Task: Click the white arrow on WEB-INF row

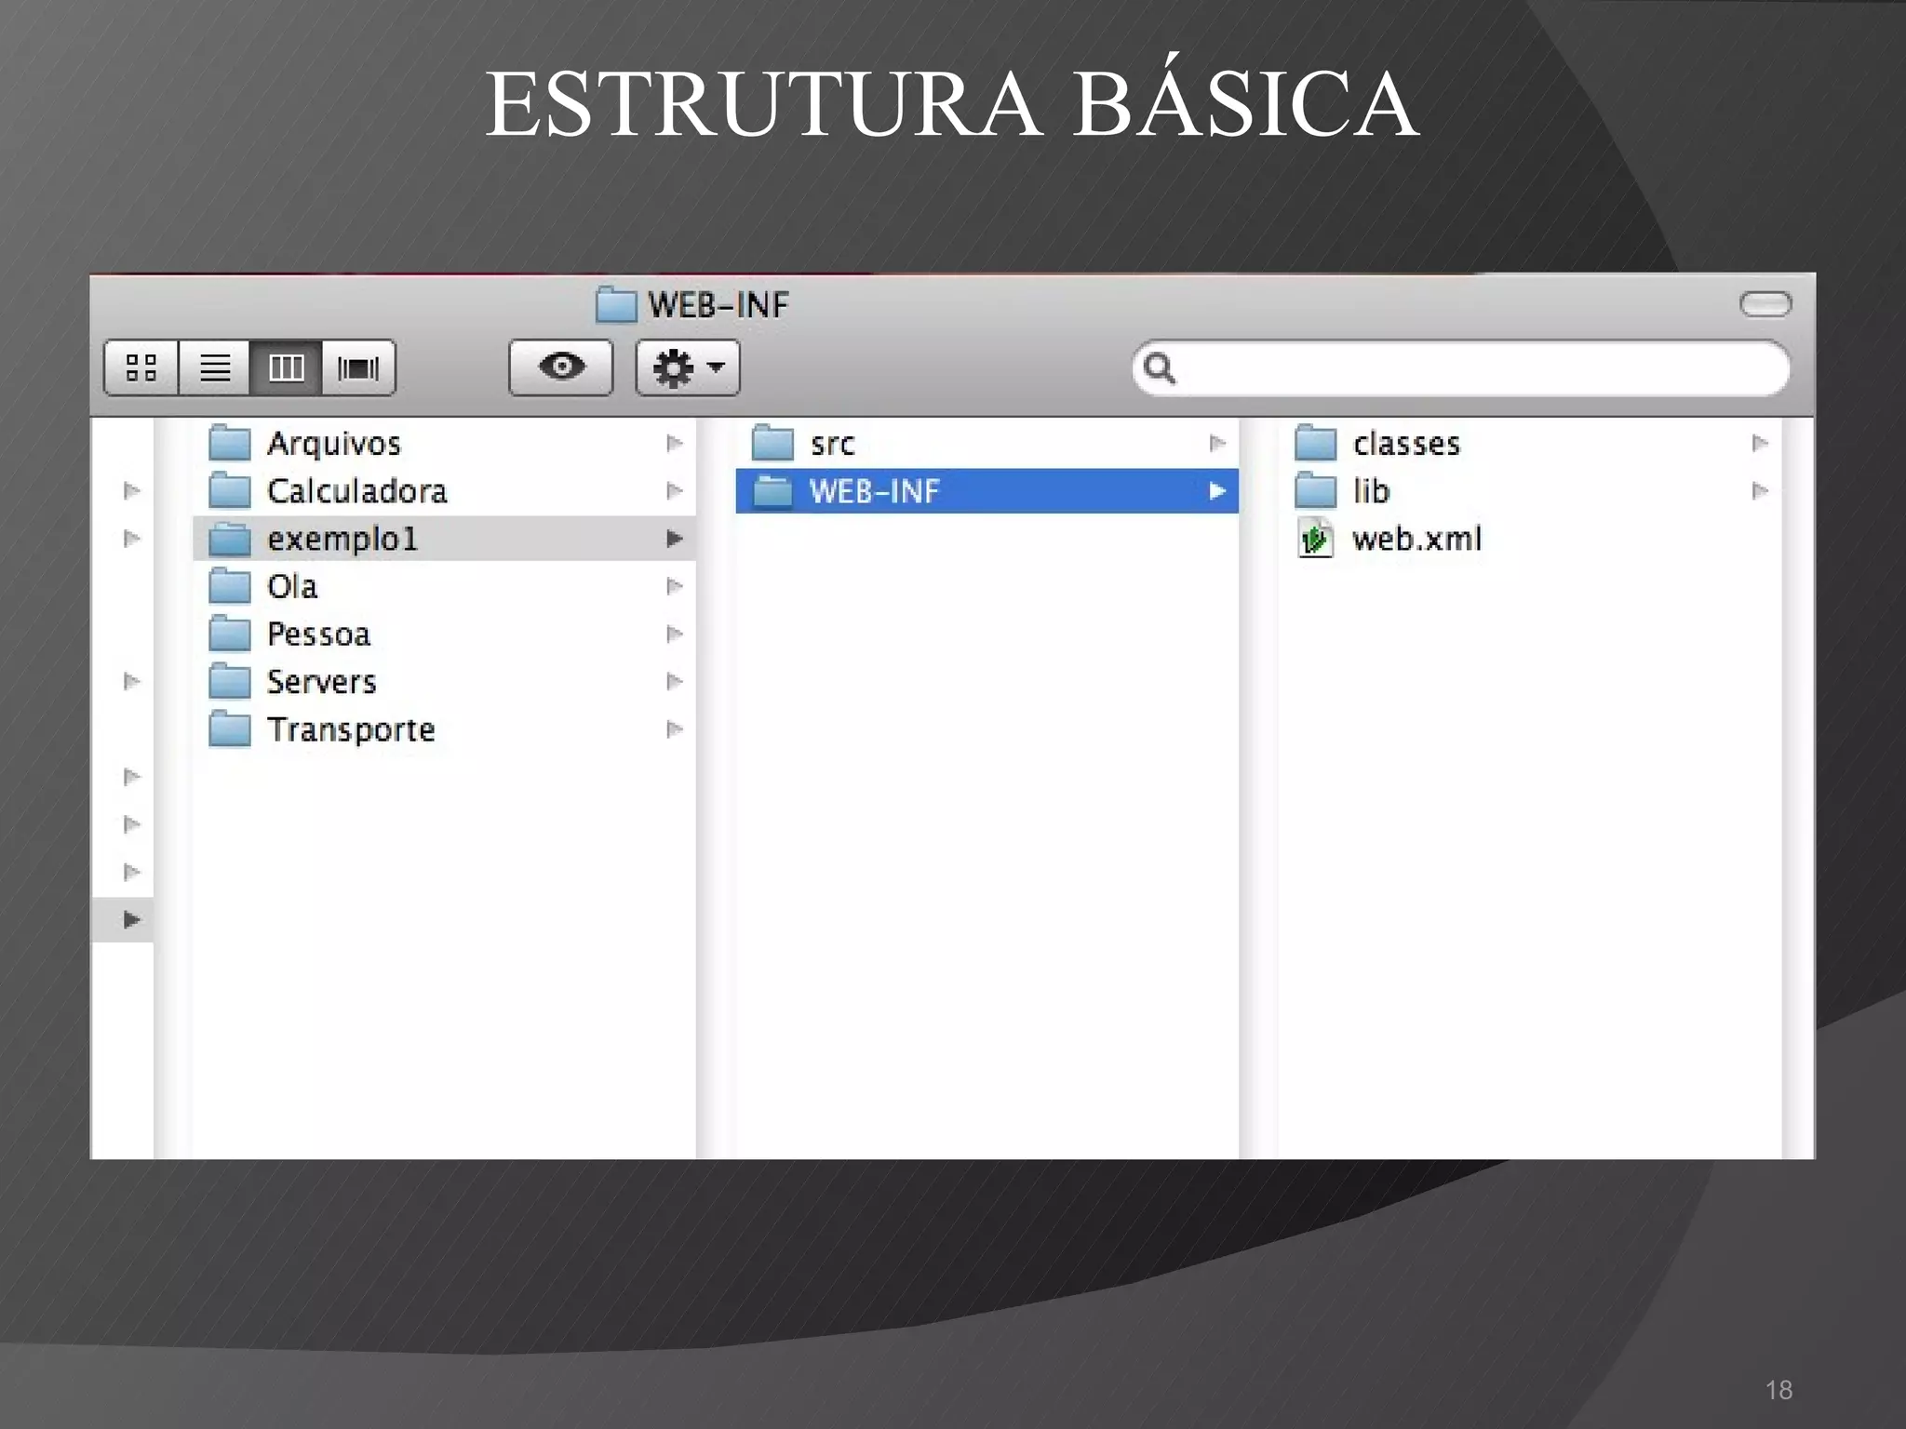Action: point(1217,491)
